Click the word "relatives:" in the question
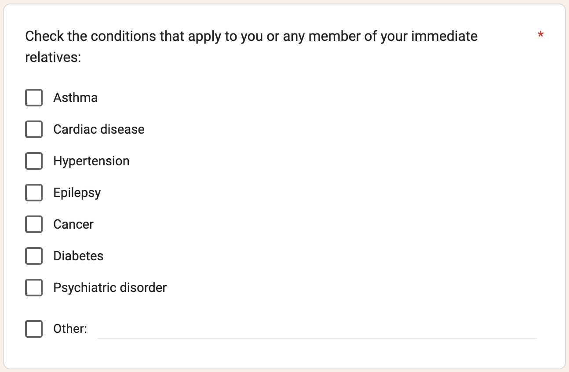Viewport: 569px width, 372px height. pos(53,57)
